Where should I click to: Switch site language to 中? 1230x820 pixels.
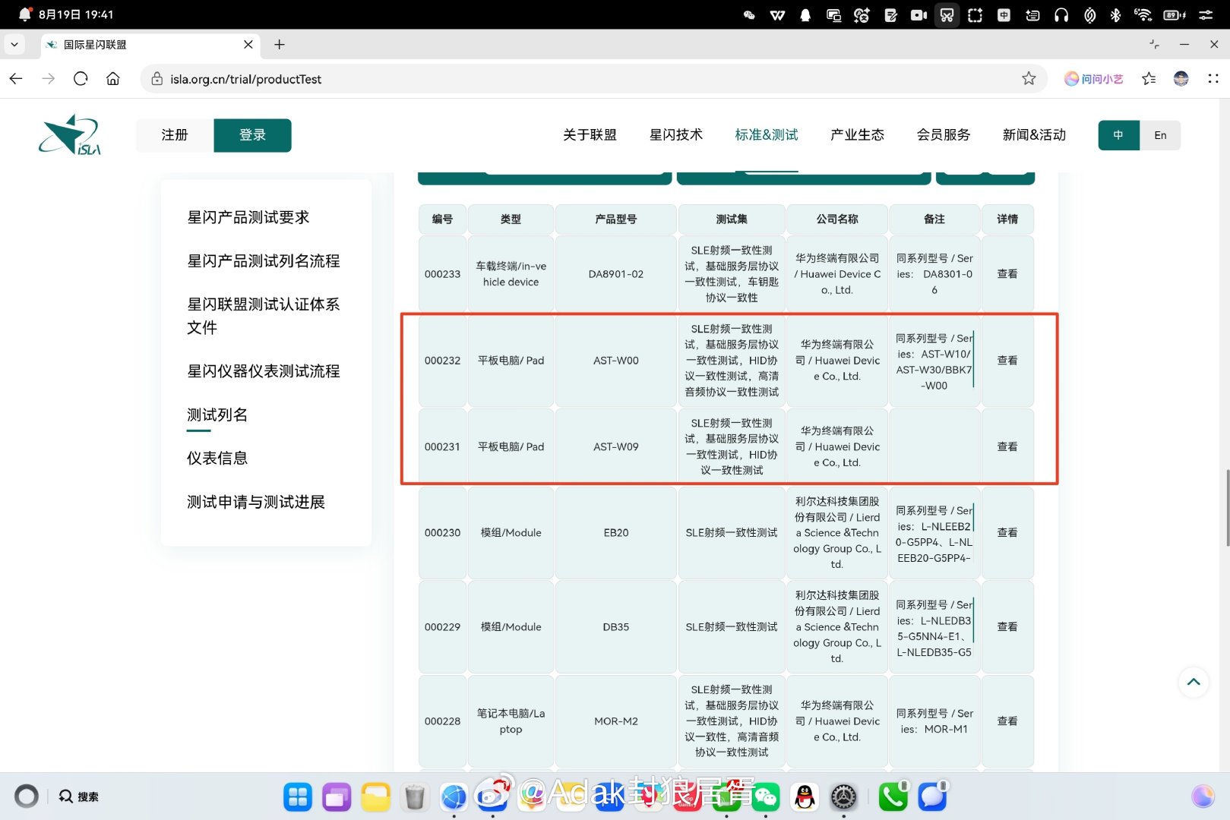tap(1118, 135)
